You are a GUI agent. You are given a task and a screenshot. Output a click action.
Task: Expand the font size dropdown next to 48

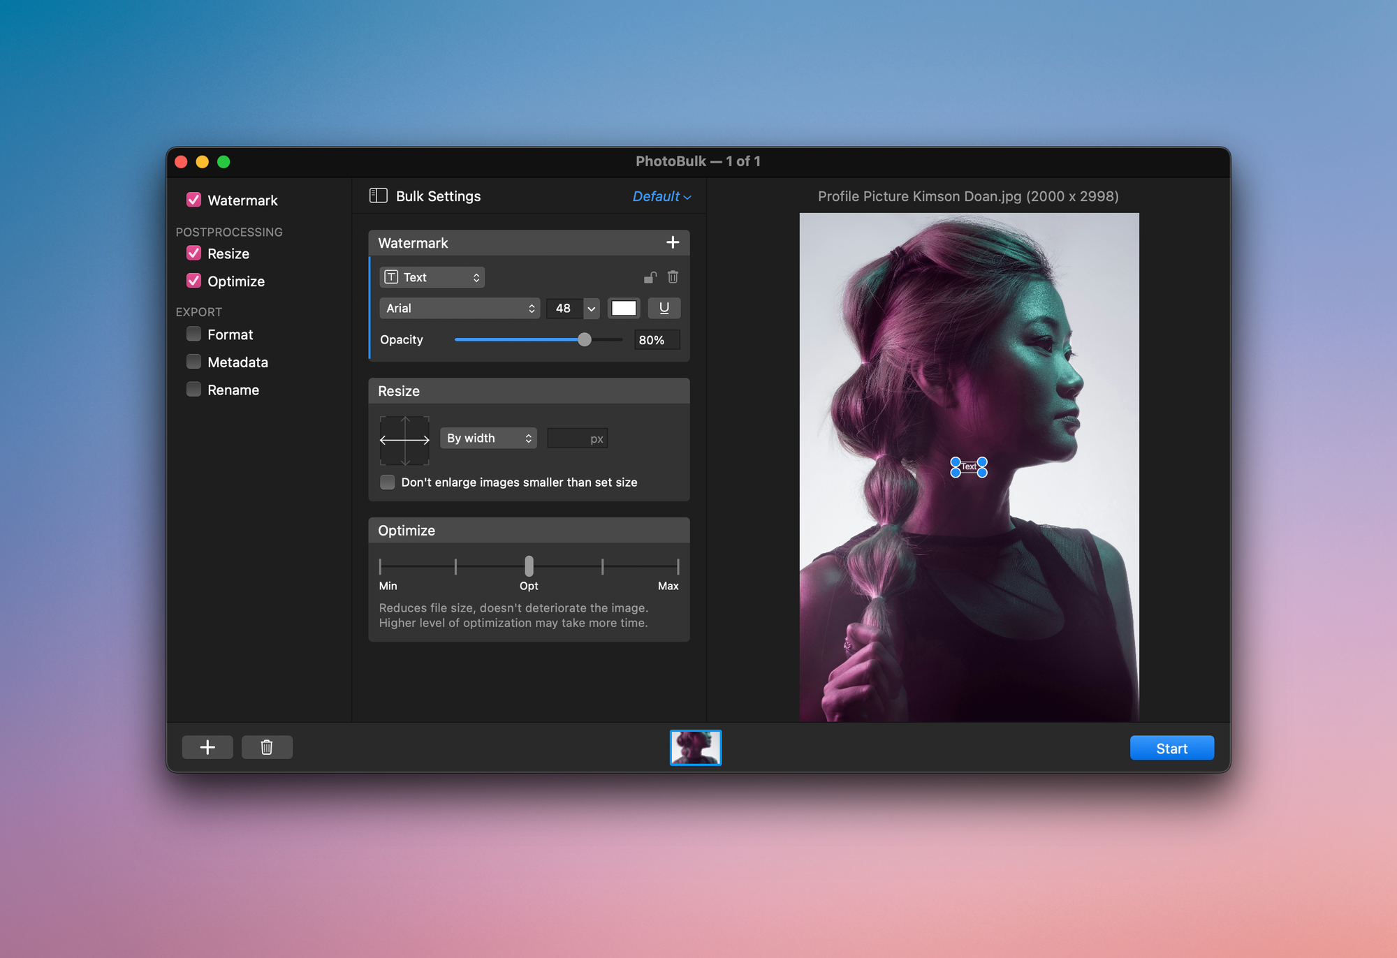tap(591, 308)
